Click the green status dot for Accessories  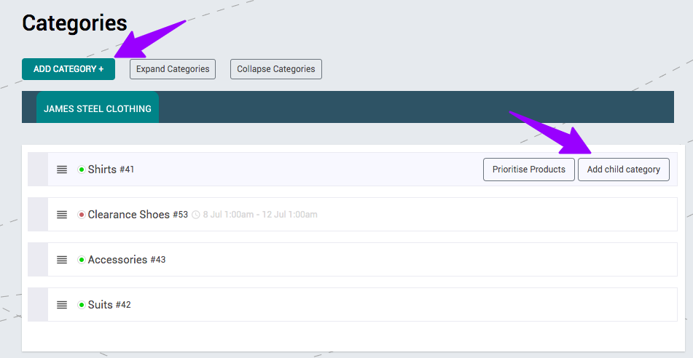82,260
